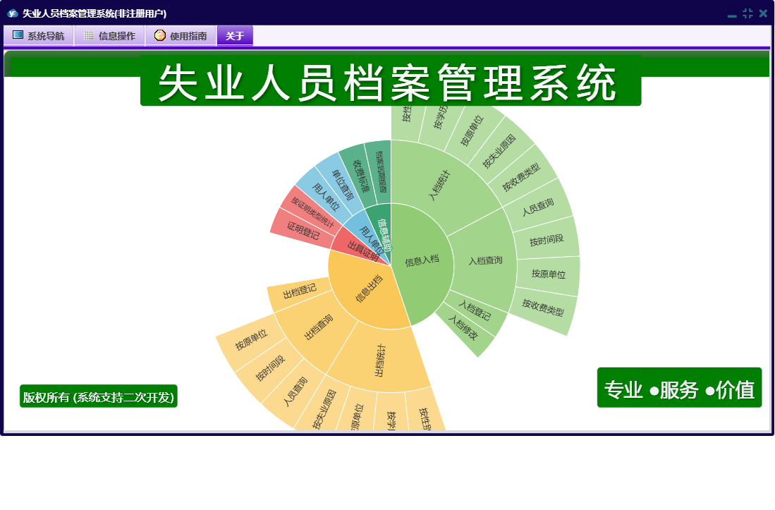The height and width of the screenshot is (510, 775).
Task: Open the 入档查询 chart segment
Action: click(485, 260)
